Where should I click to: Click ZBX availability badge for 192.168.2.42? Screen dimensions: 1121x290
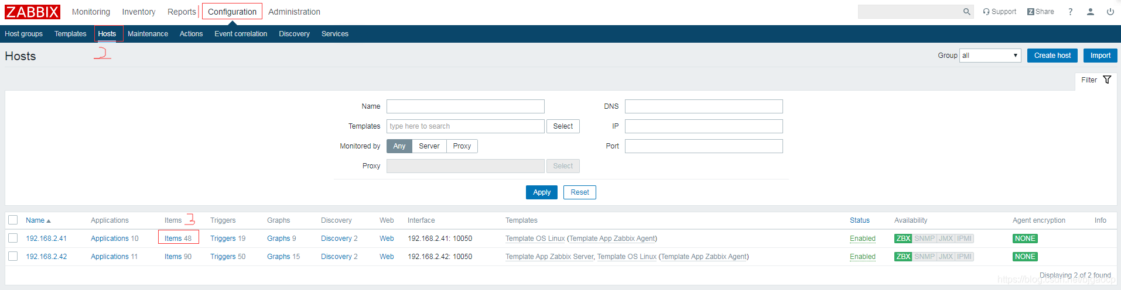(903, 257)
